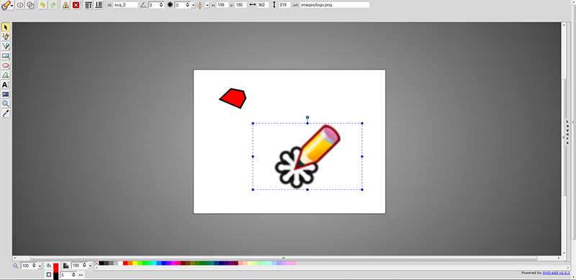
Task: Click the Move to Top icon
Action: pos(88,5)
